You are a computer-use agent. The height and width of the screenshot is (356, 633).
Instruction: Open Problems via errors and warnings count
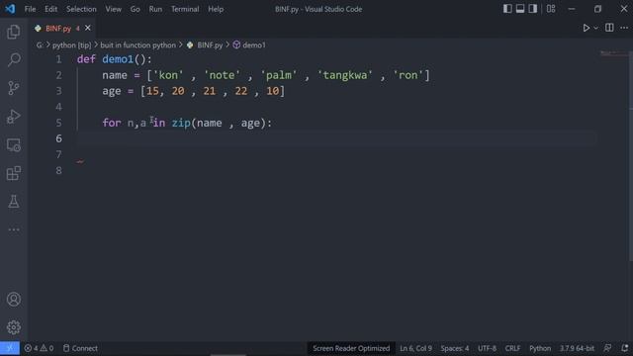pos(39,348)
